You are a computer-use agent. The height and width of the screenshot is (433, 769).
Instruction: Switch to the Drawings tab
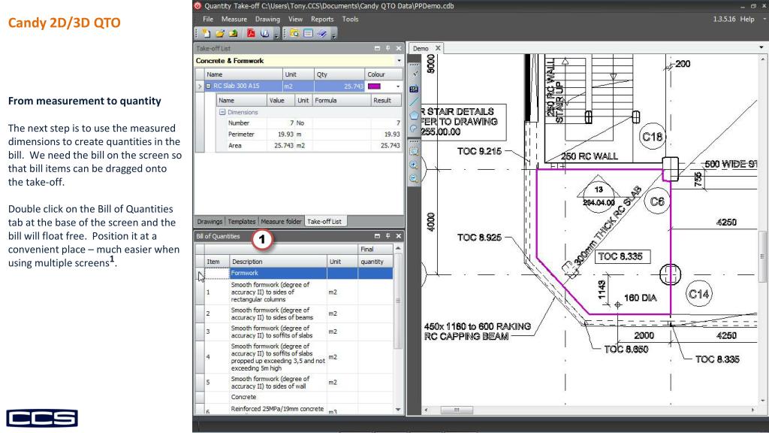point(210,222)
